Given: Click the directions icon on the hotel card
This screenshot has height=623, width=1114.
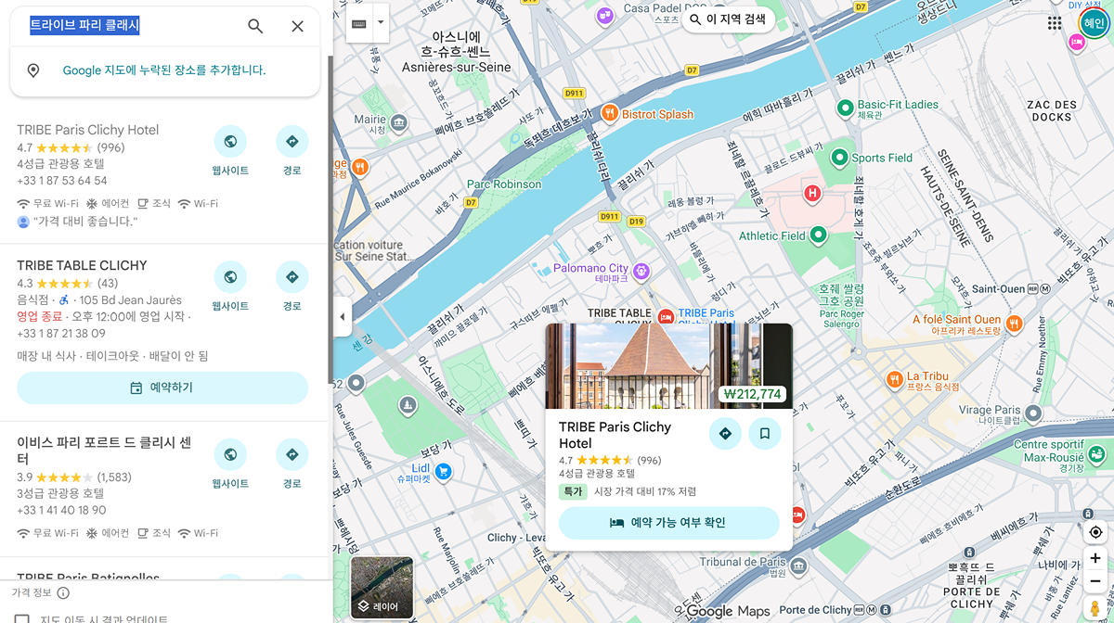Looking at the screenshot, I should pos(725,433).
